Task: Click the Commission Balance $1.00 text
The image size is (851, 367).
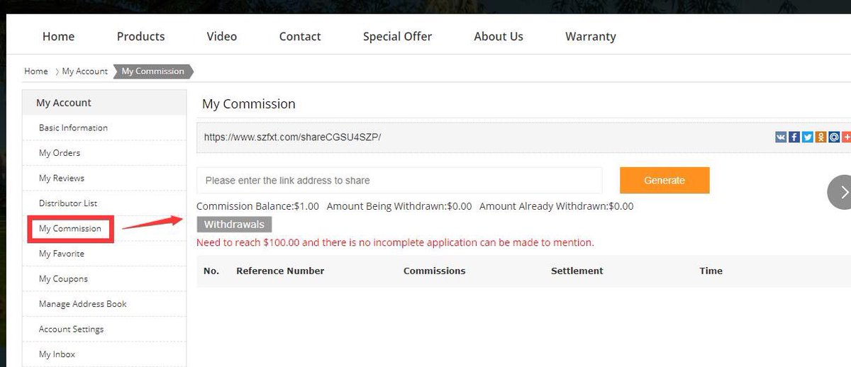Action: (x=257, y=206)
